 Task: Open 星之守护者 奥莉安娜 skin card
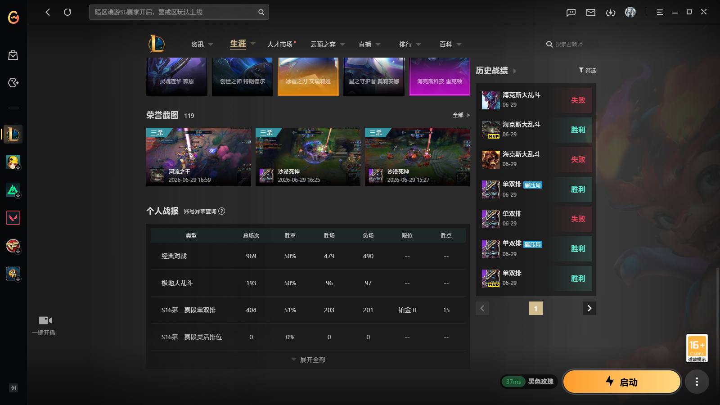click(x=374, y=76)
